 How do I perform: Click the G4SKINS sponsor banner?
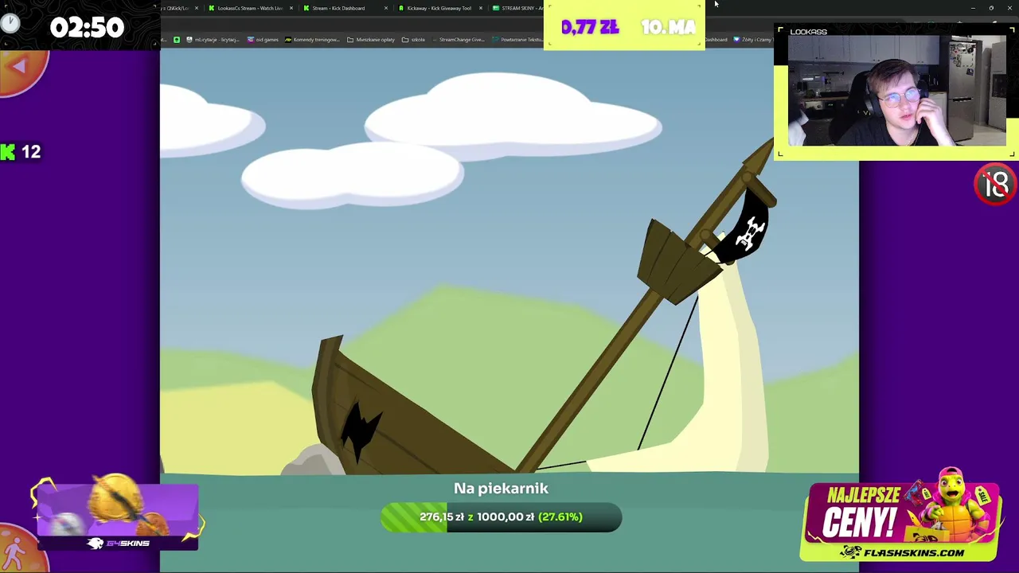117,514
